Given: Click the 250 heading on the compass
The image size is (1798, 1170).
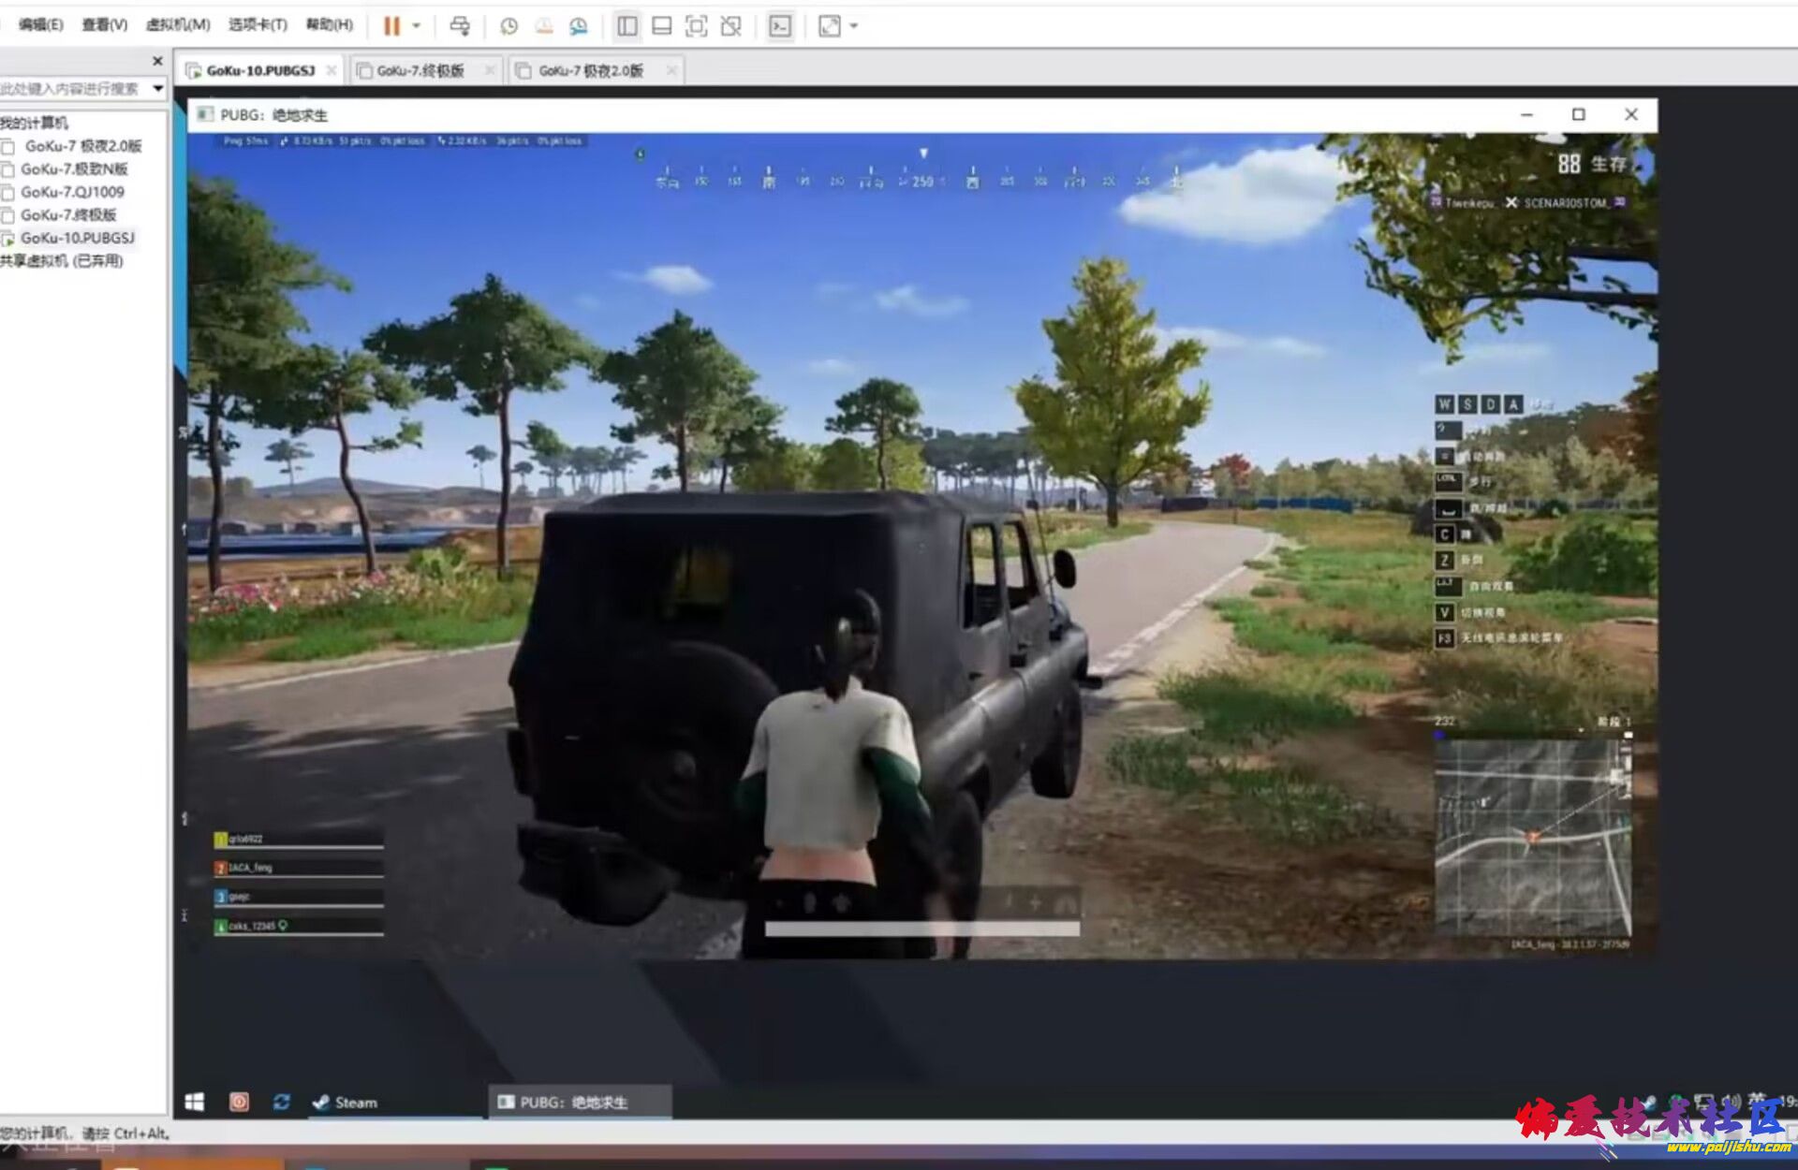Looking at the screenshot, I should [922, 182].
